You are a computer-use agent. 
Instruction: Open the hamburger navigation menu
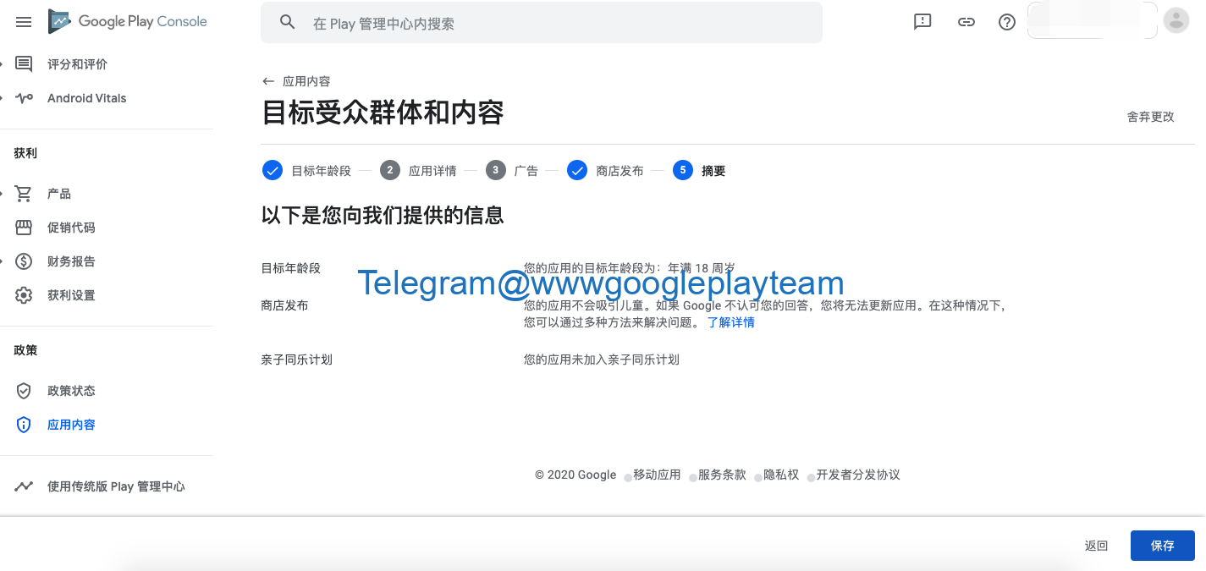tap(24, 22)
